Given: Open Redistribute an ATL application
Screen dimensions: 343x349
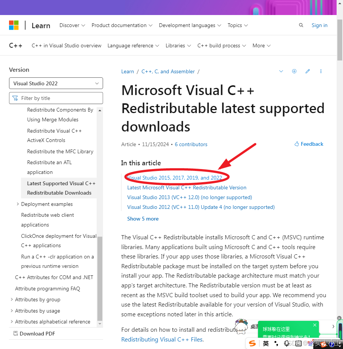Looking at the screenshot, I should coord(50,167).
